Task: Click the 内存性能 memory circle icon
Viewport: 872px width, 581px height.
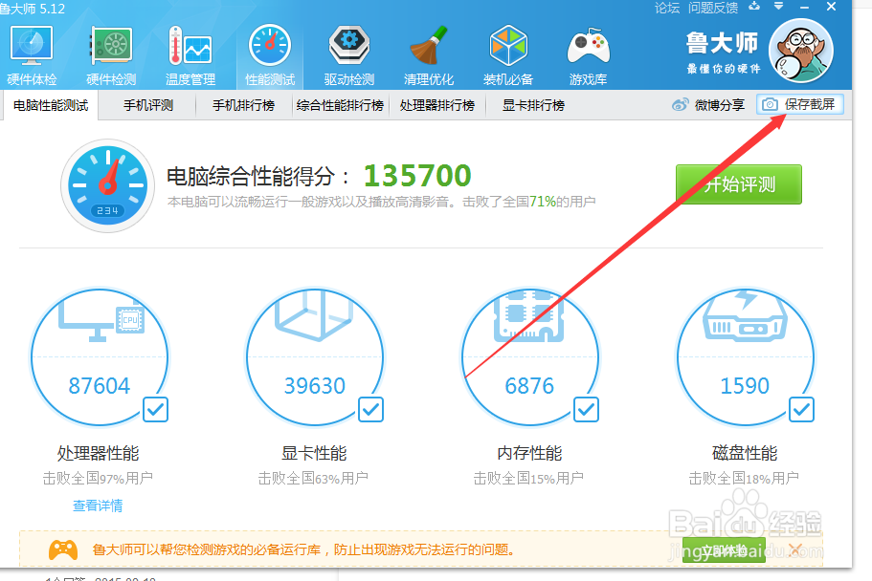Action: tap(530, 356)
